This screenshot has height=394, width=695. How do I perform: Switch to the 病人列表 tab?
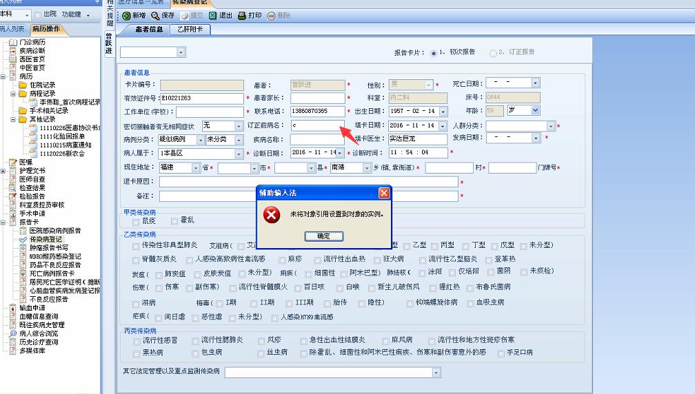pyautogui.click(x=12, y=29)
